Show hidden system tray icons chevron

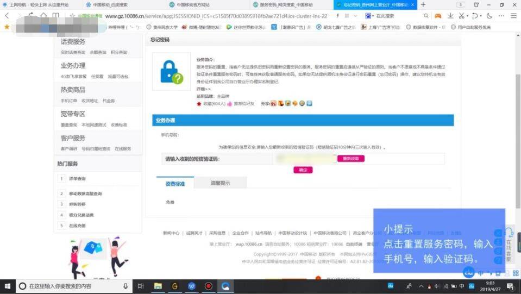point(421,286)
